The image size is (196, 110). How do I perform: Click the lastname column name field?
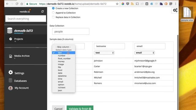pos(109,46)
